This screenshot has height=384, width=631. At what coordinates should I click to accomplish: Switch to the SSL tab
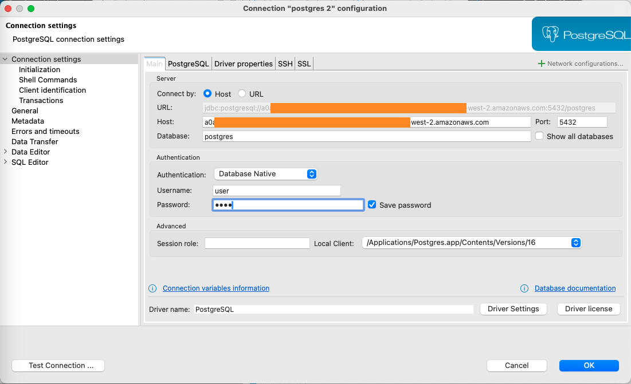tap(304, 64)
